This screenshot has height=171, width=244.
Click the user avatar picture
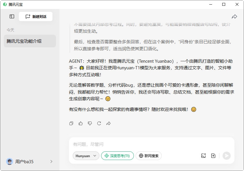pyautogui.click(x=10, y=161)
